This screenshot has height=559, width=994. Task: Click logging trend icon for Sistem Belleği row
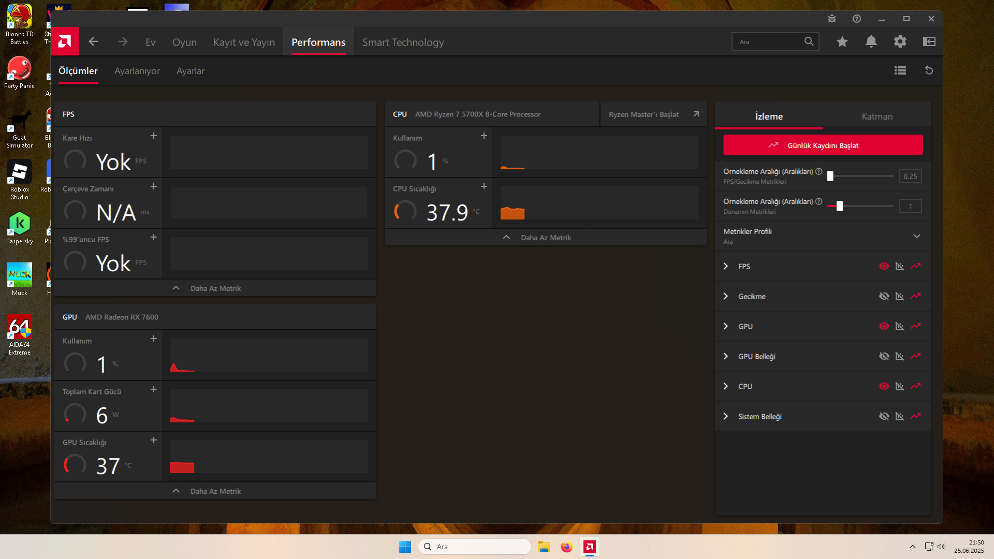tap(916, 416)
